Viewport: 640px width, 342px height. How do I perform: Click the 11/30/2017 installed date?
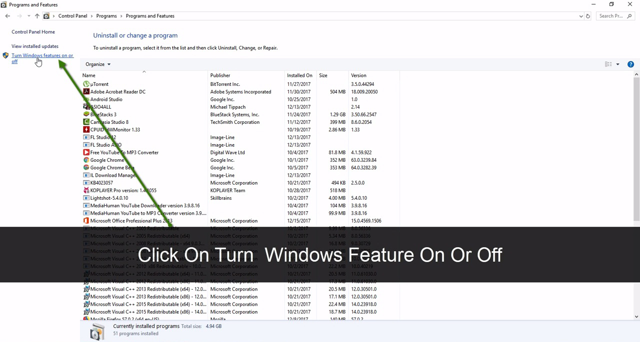299,92
